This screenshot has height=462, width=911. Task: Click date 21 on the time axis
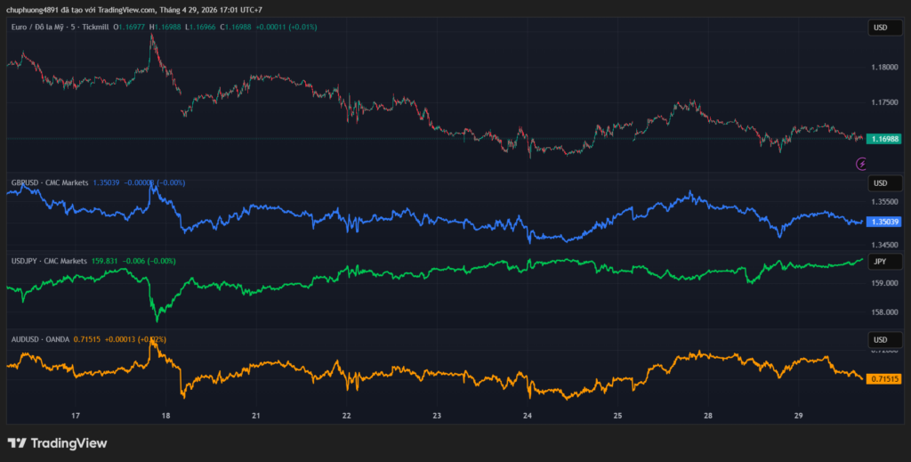coord(256,416)
